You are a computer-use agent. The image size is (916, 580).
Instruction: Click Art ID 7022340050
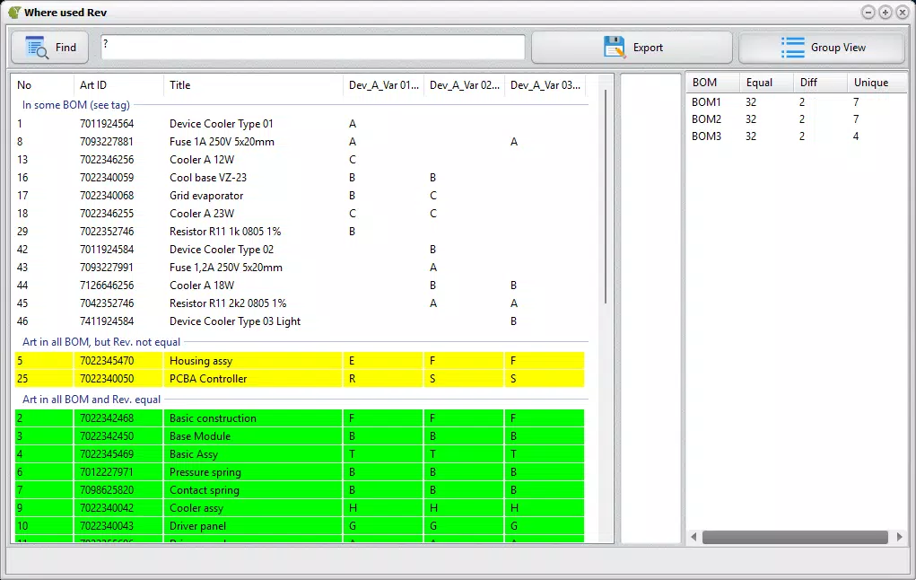(107, 378)
